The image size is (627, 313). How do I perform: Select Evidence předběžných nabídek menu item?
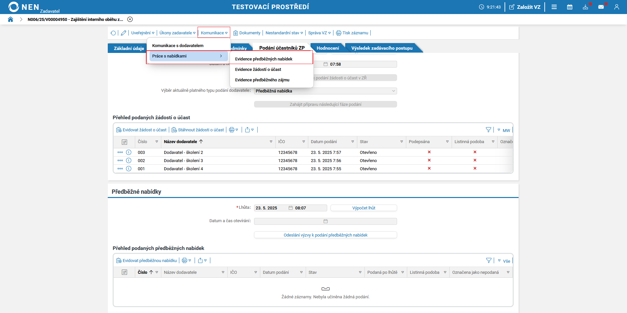(264, 59)
